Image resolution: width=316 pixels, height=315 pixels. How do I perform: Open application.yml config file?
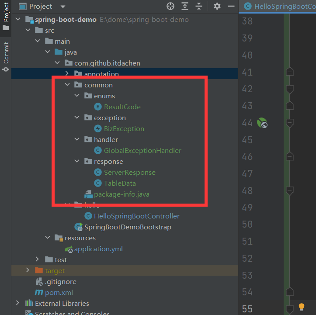[x=98, y=249]
